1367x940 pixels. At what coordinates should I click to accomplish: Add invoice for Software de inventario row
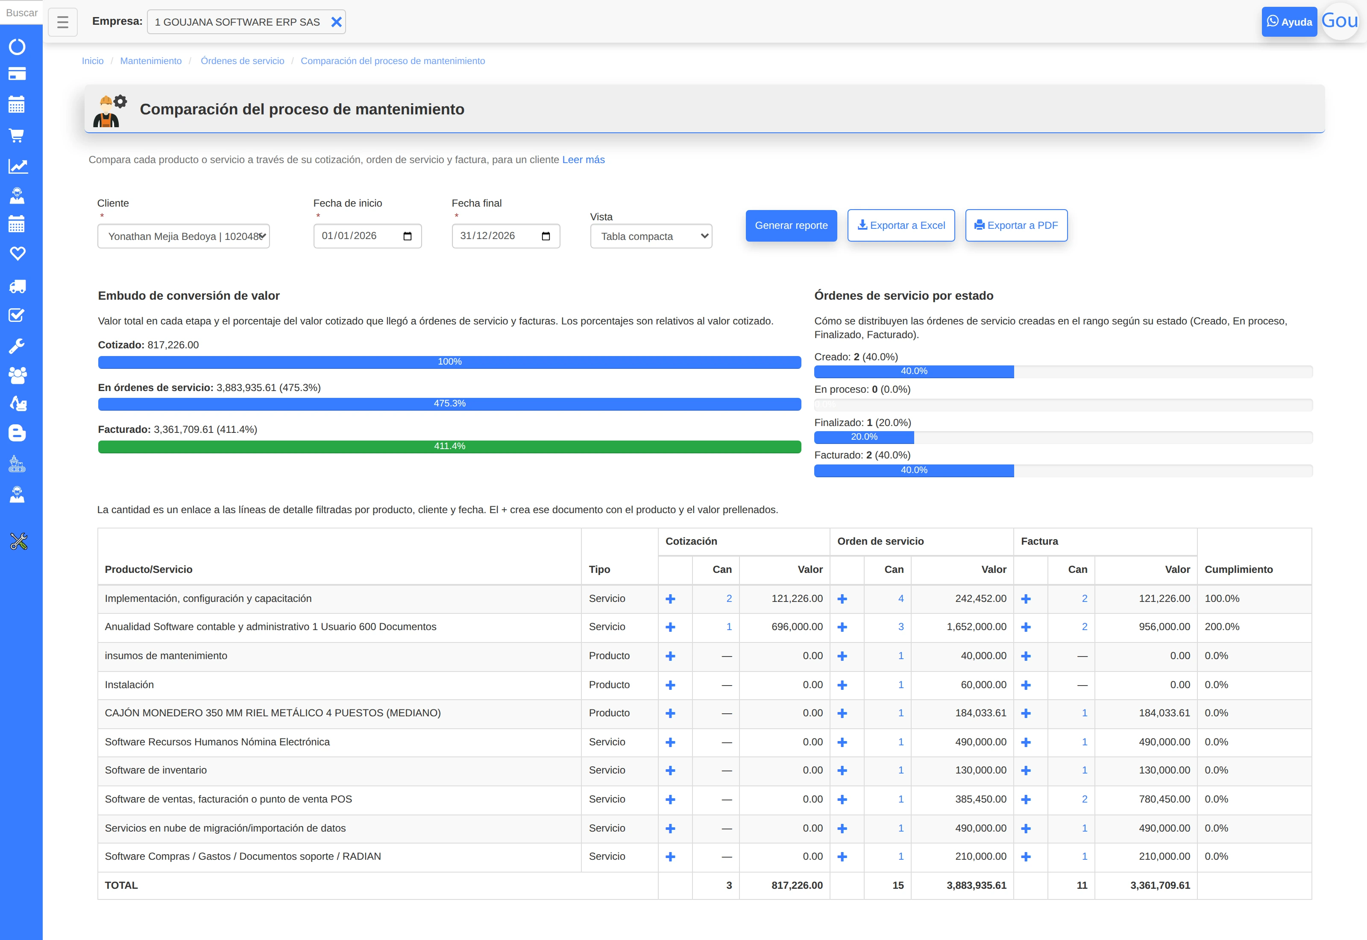coord(1026,771)
